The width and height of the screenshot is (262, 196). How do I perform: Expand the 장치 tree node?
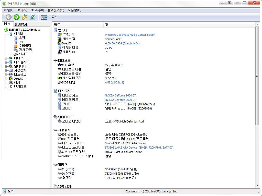6,83
